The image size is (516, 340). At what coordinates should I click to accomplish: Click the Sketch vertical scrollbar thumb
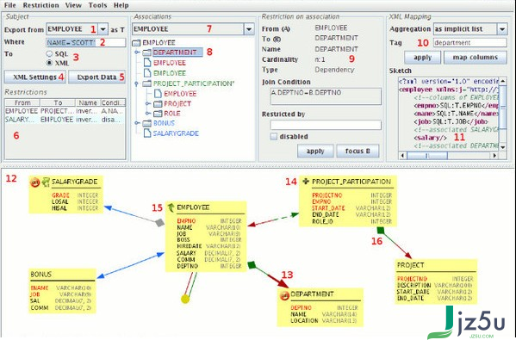click(x=502, y=107)
